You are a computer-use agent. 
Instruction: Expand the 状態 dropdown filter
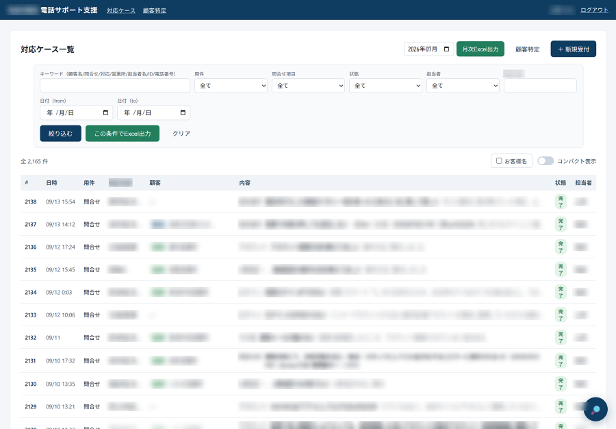click(386, 86)
